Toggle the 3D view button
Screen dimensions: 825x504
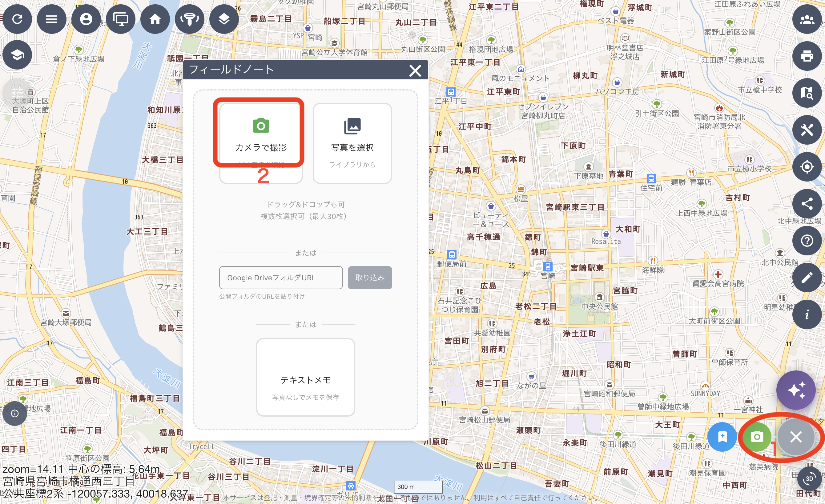point(809,478)
